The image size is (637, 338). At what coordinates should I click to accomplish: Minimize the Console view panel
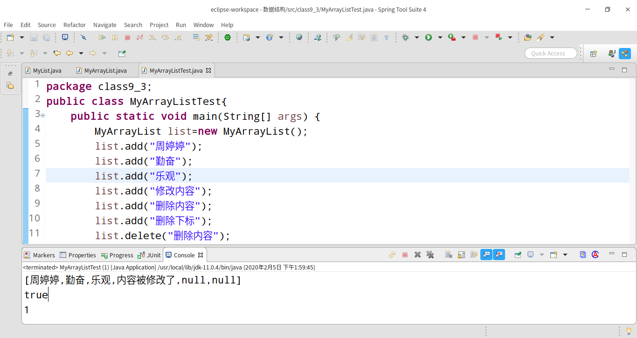click(612, 254)
